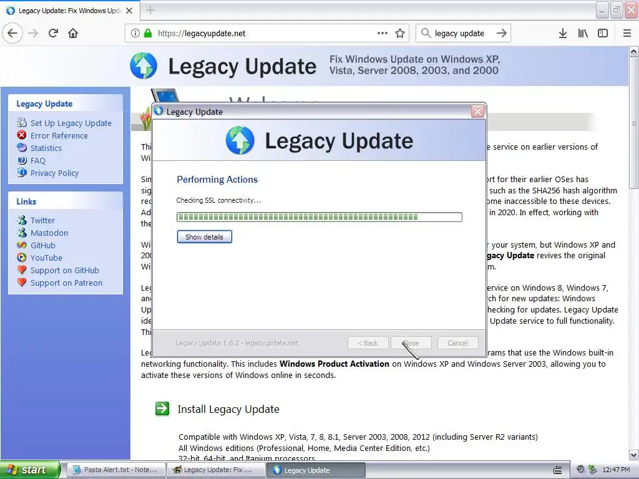Open the browser downloads panel

pyautogui.click(x=562, y=33)
